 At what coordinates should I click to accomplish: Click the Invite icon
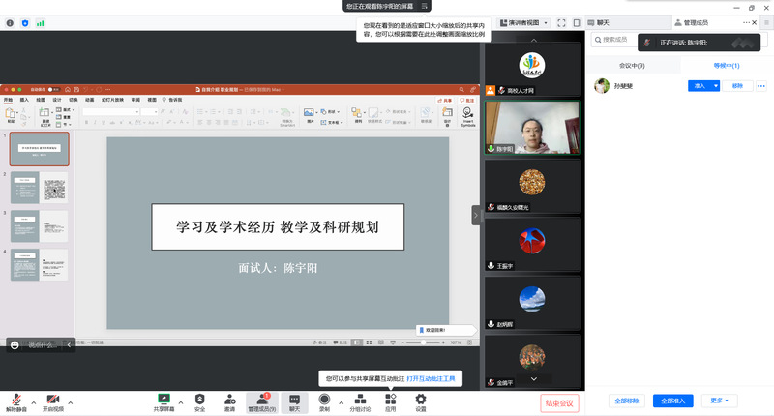(x=229, y=401)
